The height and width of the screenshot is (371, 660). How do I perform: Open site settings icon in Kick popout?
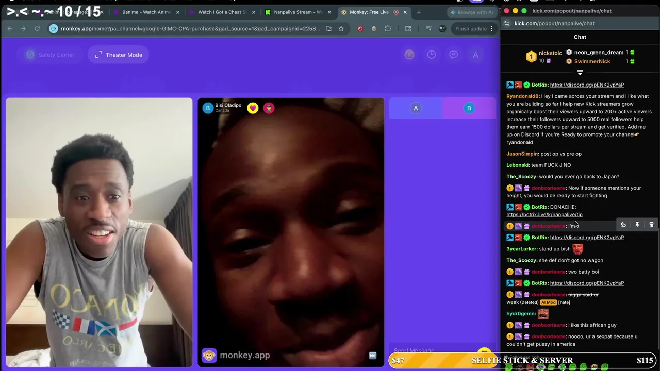click(507, 23)
